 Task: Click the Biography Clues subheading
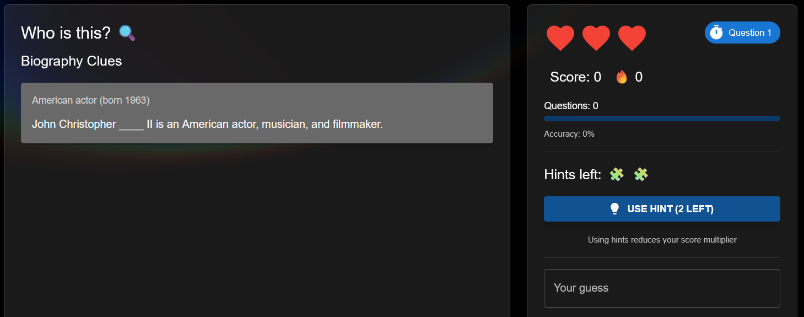point(72,61)
